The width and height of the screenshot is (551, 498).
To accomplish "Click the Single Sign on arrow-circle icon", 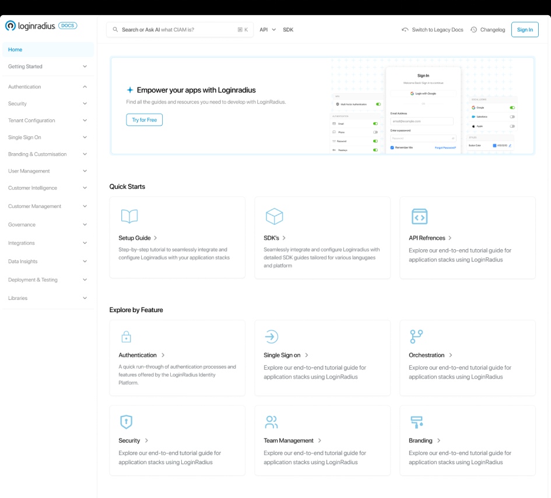I will [x=272, y=337].
